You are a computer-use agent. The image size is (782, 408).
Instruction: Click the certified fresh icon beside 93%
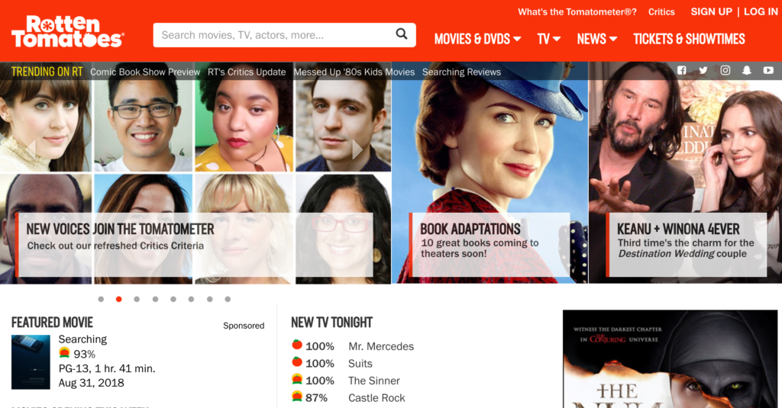64,352
